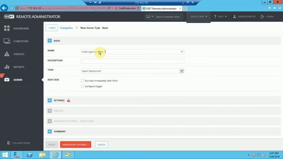
Task: Click the Help question mark
Action: tap(215, 17)
